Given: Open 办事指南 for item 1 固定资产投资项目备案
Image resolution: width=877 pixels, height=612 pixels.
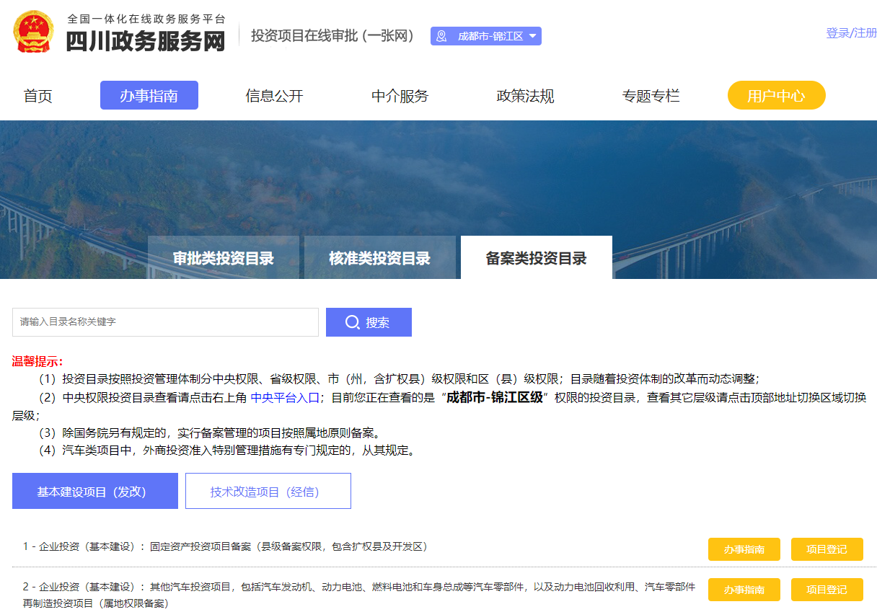Looking at the screenshot, I should click(743, 549).
